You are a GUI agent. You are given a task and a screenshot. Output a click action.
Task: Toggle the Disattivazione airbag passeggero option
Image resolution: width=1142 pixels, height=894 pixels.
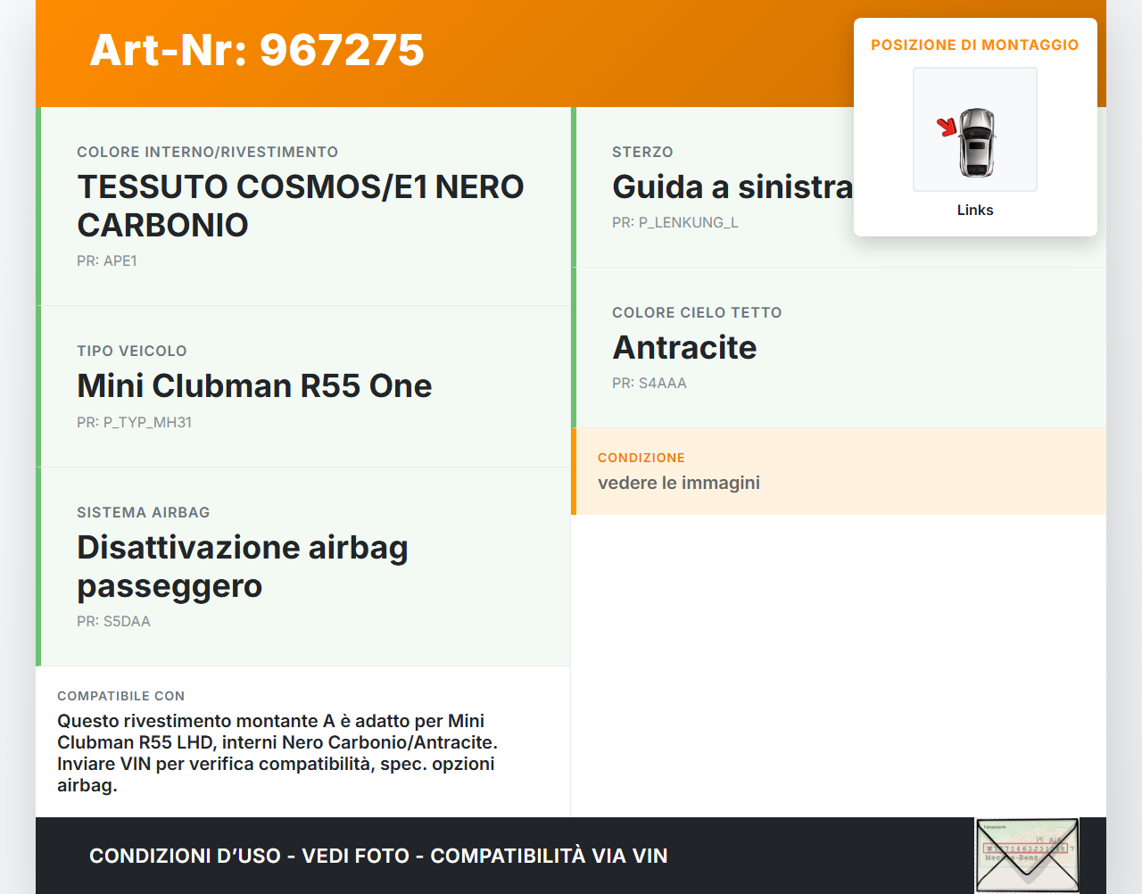[243, 566]
